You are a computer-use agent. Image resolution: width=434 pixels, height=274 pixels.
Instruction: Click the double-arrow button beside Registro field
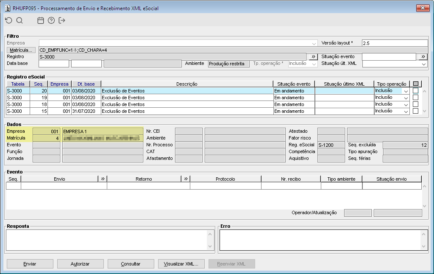coord(313,56)
